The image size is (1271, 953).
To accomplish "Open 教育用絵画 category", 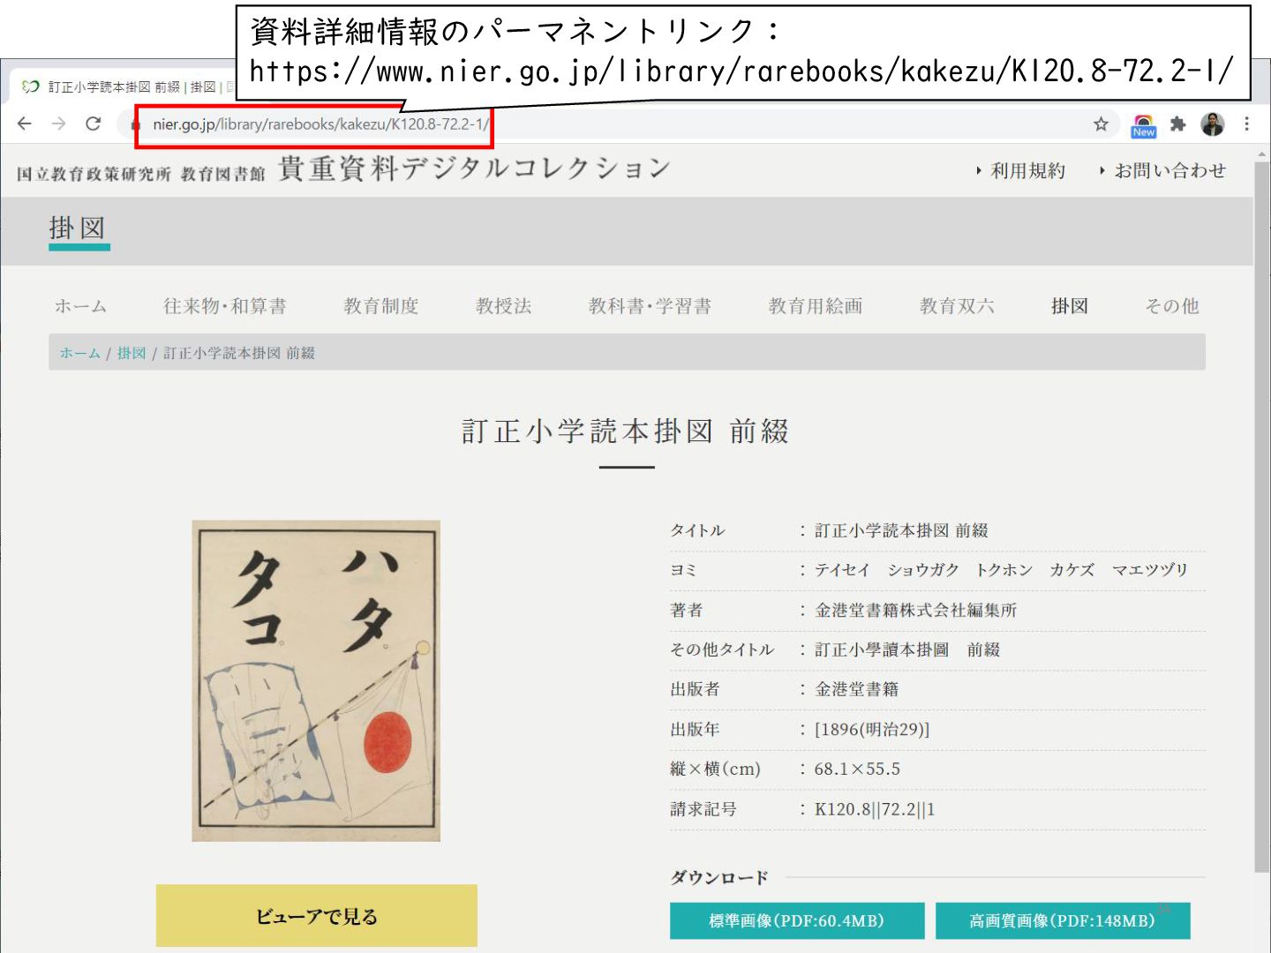I will (816, 306).
